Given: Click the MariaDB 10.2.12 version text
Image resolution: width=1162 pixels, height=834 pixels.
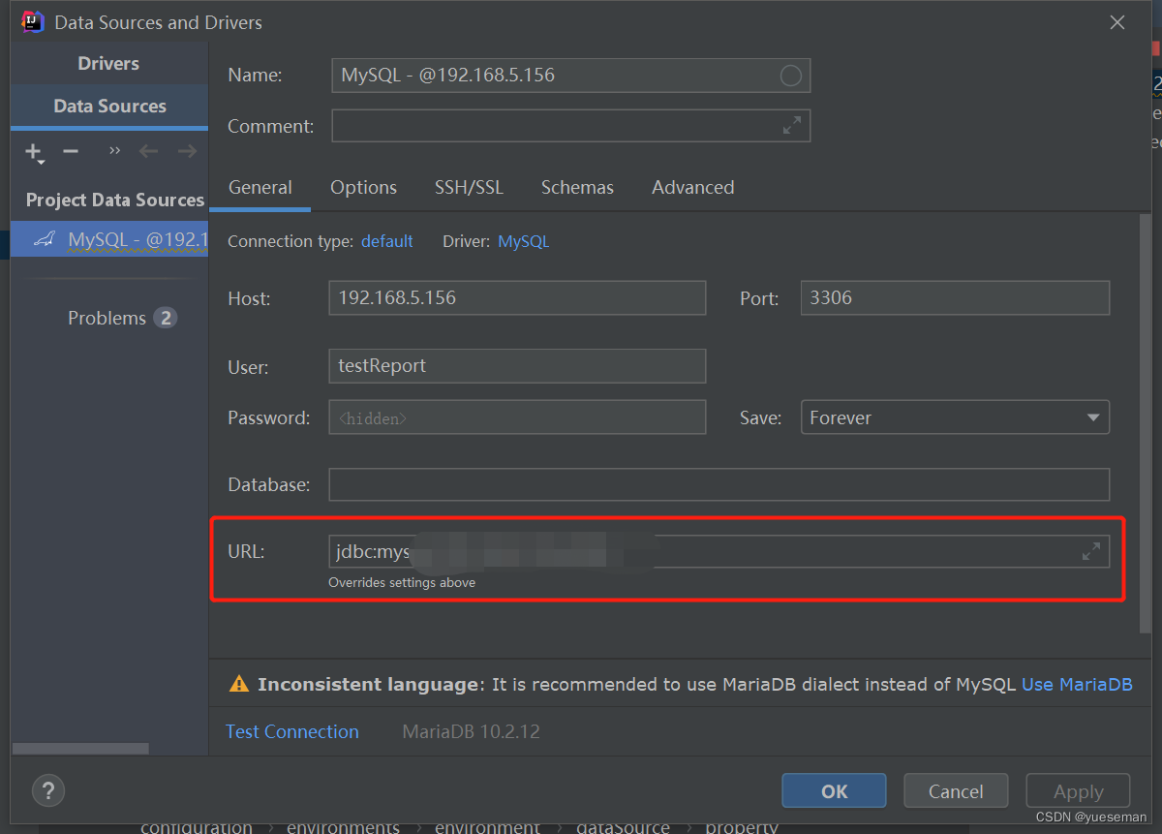Looking at the screenshot, I should coord(471,731).
